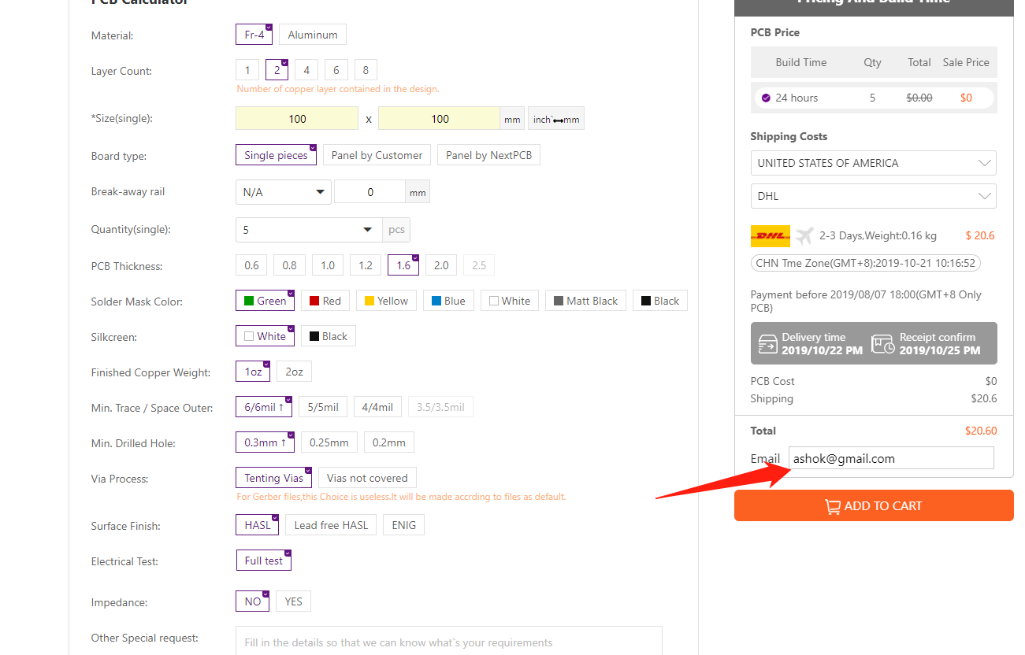Click the DHL courier logo
The width and height of the screenshot is (1025, 655).
coord(770,235)
